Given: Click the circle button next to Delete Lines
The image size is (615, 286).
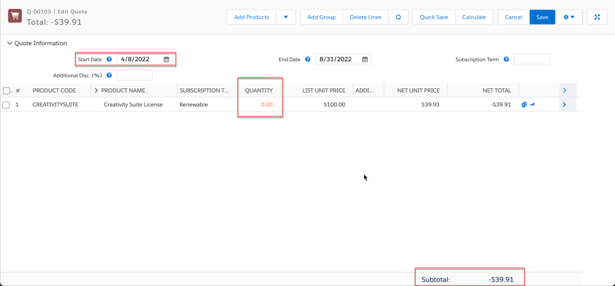Looking at the screenshot, I should point(398,17).
